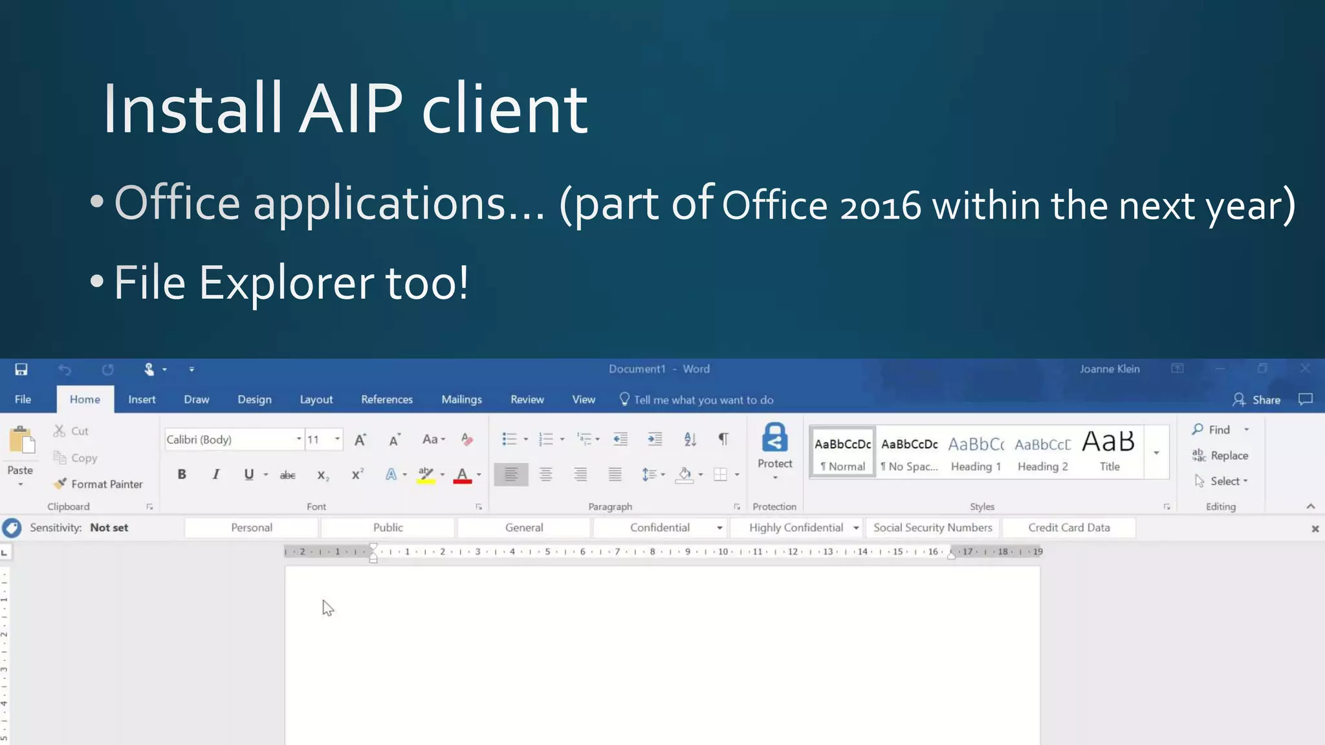
Task: Open the Calibri (Body) font dropdown
Action: coord(299,440)
